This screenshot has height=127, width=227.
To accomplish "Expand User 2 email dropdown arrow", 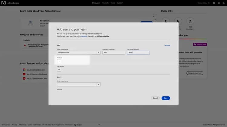I will tap(99, 84).
